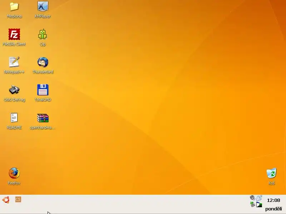Image resolution: width=286 pixels, height=214 pixels.
Task: Click the CS language indicator on taskbar
Action: [x=18, y=199]
